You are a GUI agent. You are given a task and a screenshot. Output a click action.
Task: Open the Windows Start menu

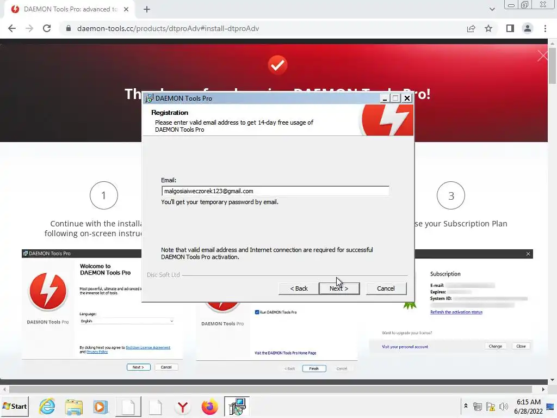tap(15, 406)
